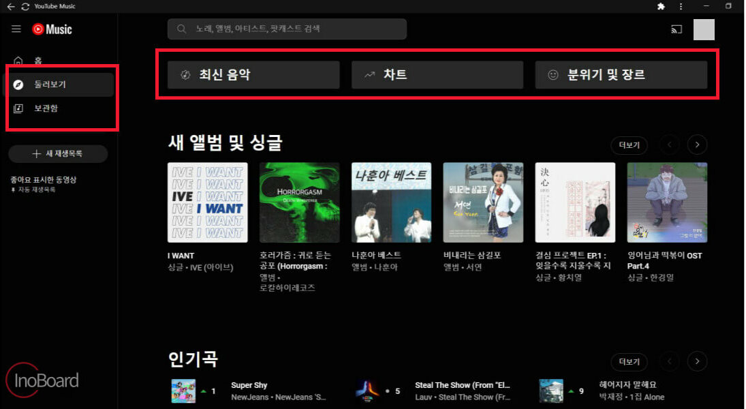Play Super Shy from its thumbnail
This screenshot has height=409, width=746.
pyautogui.click(x=183, y=391)
